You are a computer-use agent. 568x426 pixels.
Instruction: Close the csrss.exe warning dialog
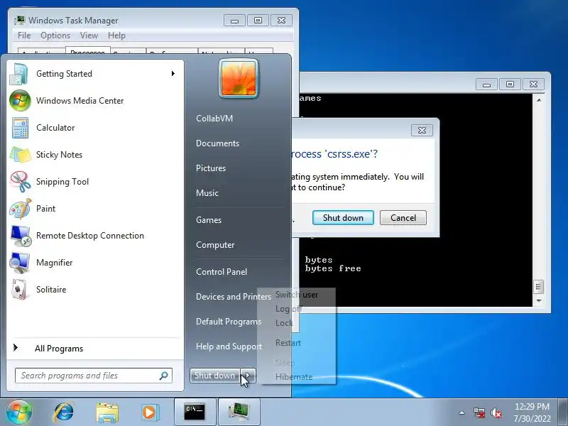[422, 131]
